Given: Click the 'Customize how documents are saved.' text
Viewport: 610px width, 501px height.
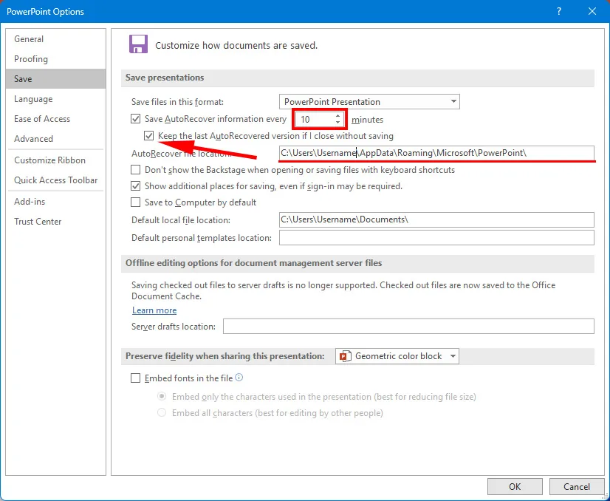Looking at the screenshot, I should pos(236,46).
